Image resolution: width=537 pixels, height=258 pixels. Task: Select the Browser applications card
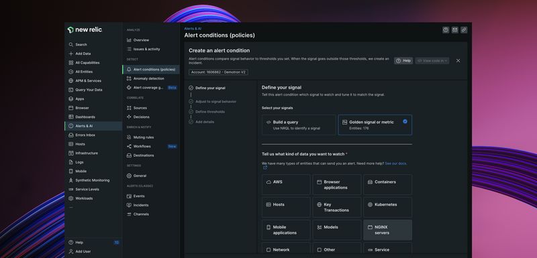pyautogui.click(x=337, y=185)
